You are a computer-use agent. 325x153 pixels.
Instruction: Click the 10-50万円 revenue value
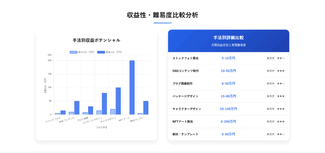(229, 71)
